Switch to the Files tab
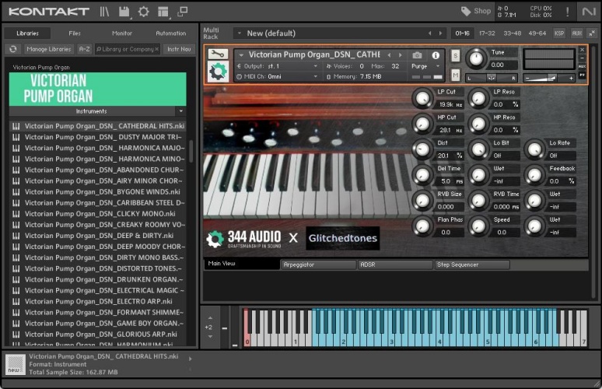This screenshot has height=389, width=602. click(x=75, y=33)
